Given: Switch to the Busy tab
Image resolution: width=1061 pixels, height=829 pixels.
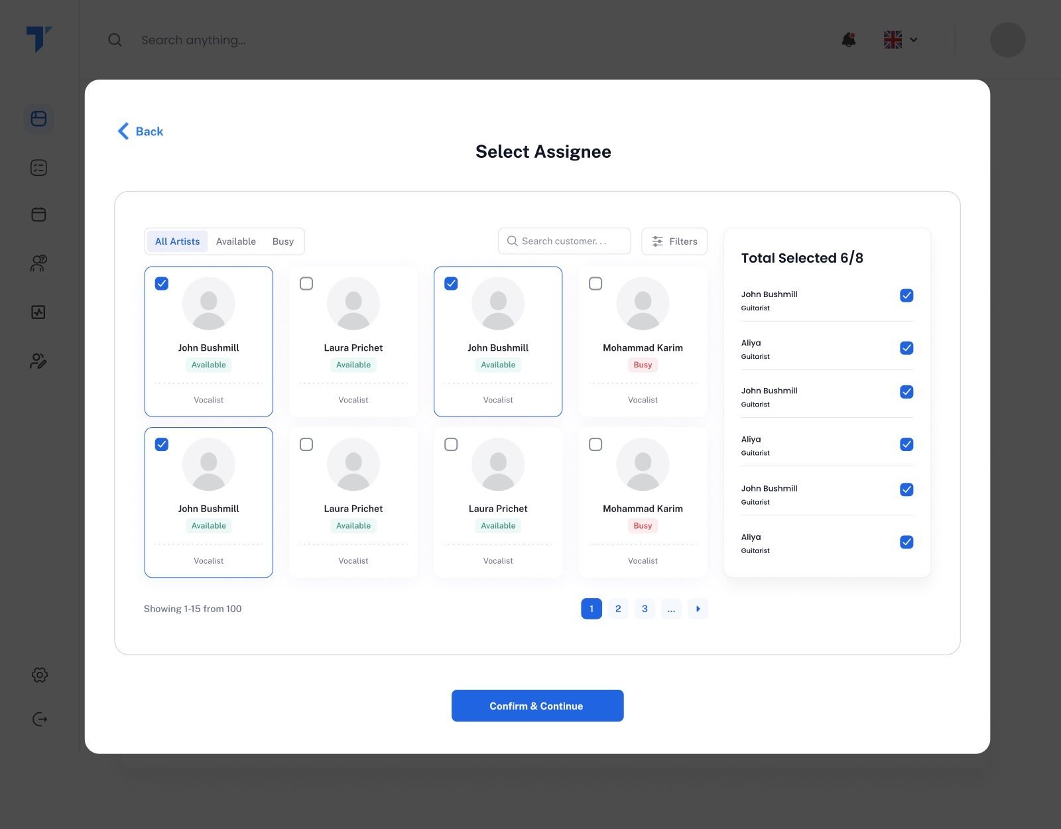Looking at the screenshot, I should click(x=283, y=241).
